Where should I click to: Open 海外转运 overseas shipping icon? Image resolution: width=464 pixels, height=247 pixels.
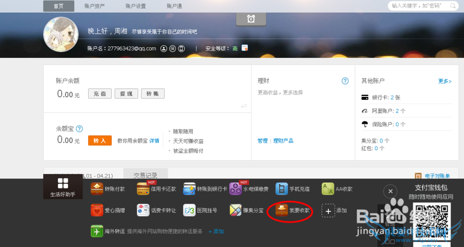tap(97, 231)
